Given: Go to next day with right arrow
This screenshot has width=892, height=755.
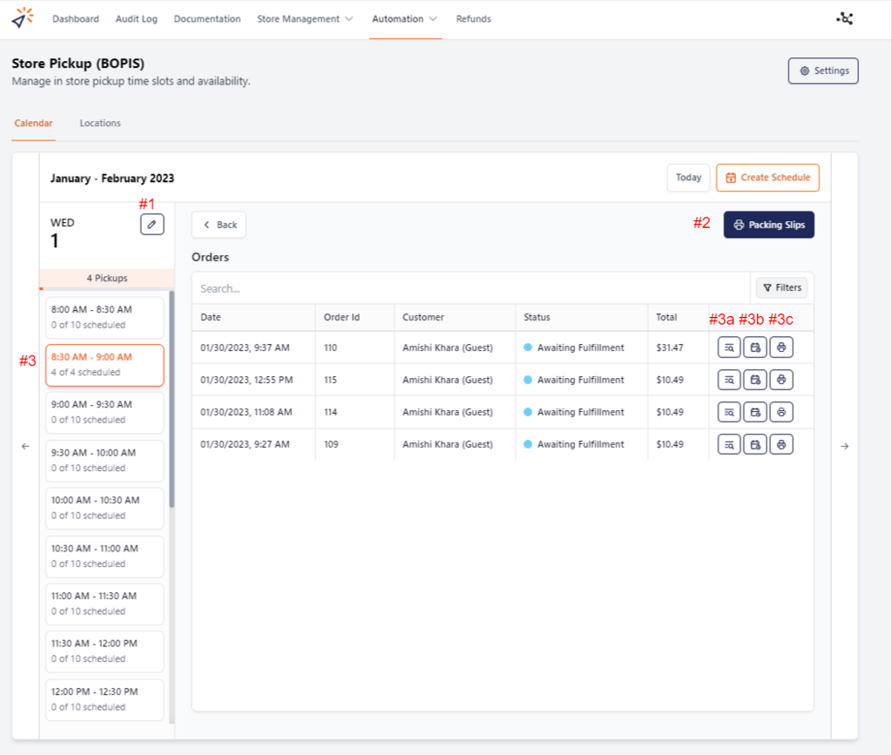Looking at the screenshot, I should [845, 446].
